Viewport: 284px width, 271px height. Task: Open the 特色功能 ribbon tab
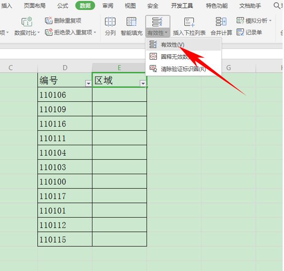click(217, 6)
